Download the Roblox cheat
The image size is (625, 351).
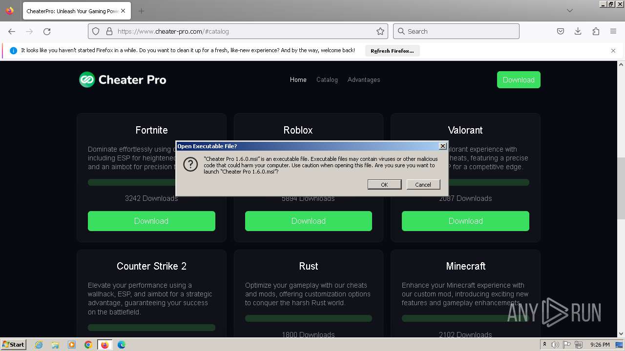coord(309,221)
